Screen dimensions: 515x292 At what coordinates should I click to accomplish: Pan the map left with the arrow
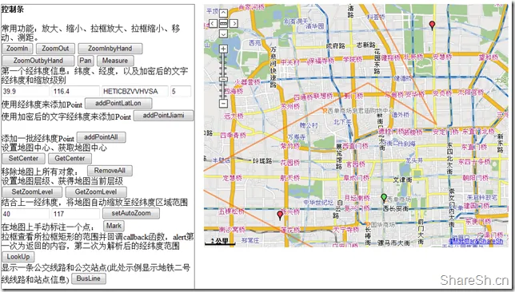point(214,23)
